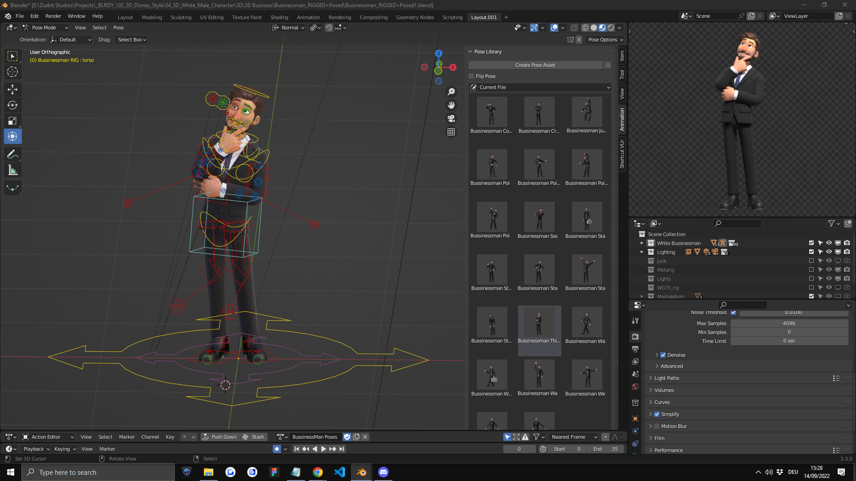Image resolution: width=856 pixels, height=481 pixels.
Task: Open the Nearest Frame dropdown
Action: (x=574, y=437)
